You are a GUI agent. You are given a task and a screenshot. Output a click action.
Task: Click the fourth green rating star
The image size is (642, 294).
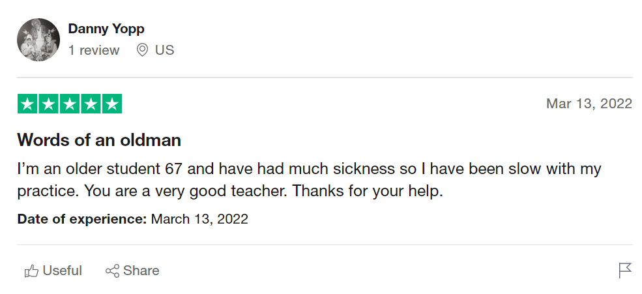(91, 104)
